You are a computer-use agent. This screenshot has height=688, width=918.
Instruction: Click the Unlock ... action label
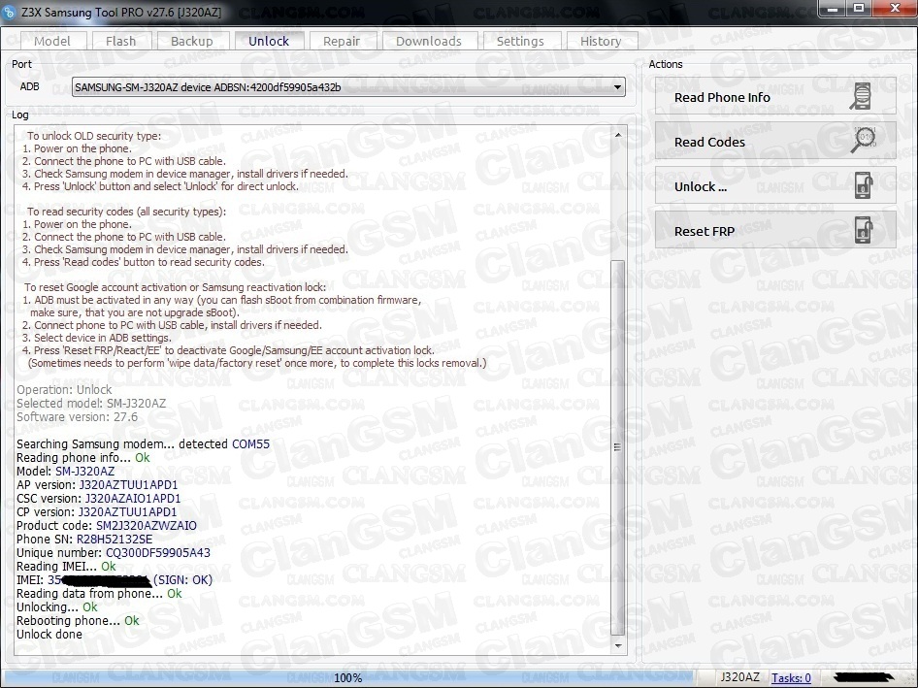[701, 186]
